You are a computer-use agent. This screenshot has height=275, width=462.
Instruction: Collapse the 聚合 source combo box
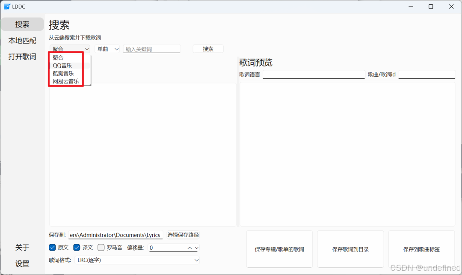pyautogui.click(x=70, y=49)
